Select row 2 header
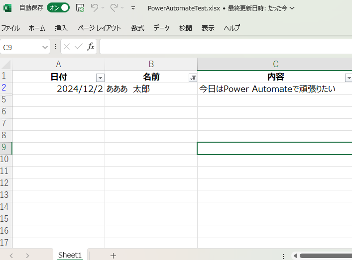 [6, 87]
